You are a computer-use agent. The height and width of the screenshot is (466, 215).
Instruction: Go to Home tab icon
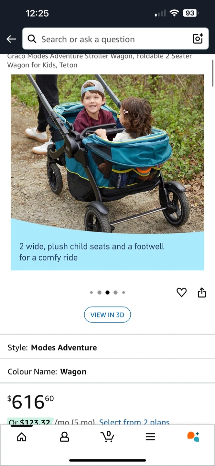(22, 437)
